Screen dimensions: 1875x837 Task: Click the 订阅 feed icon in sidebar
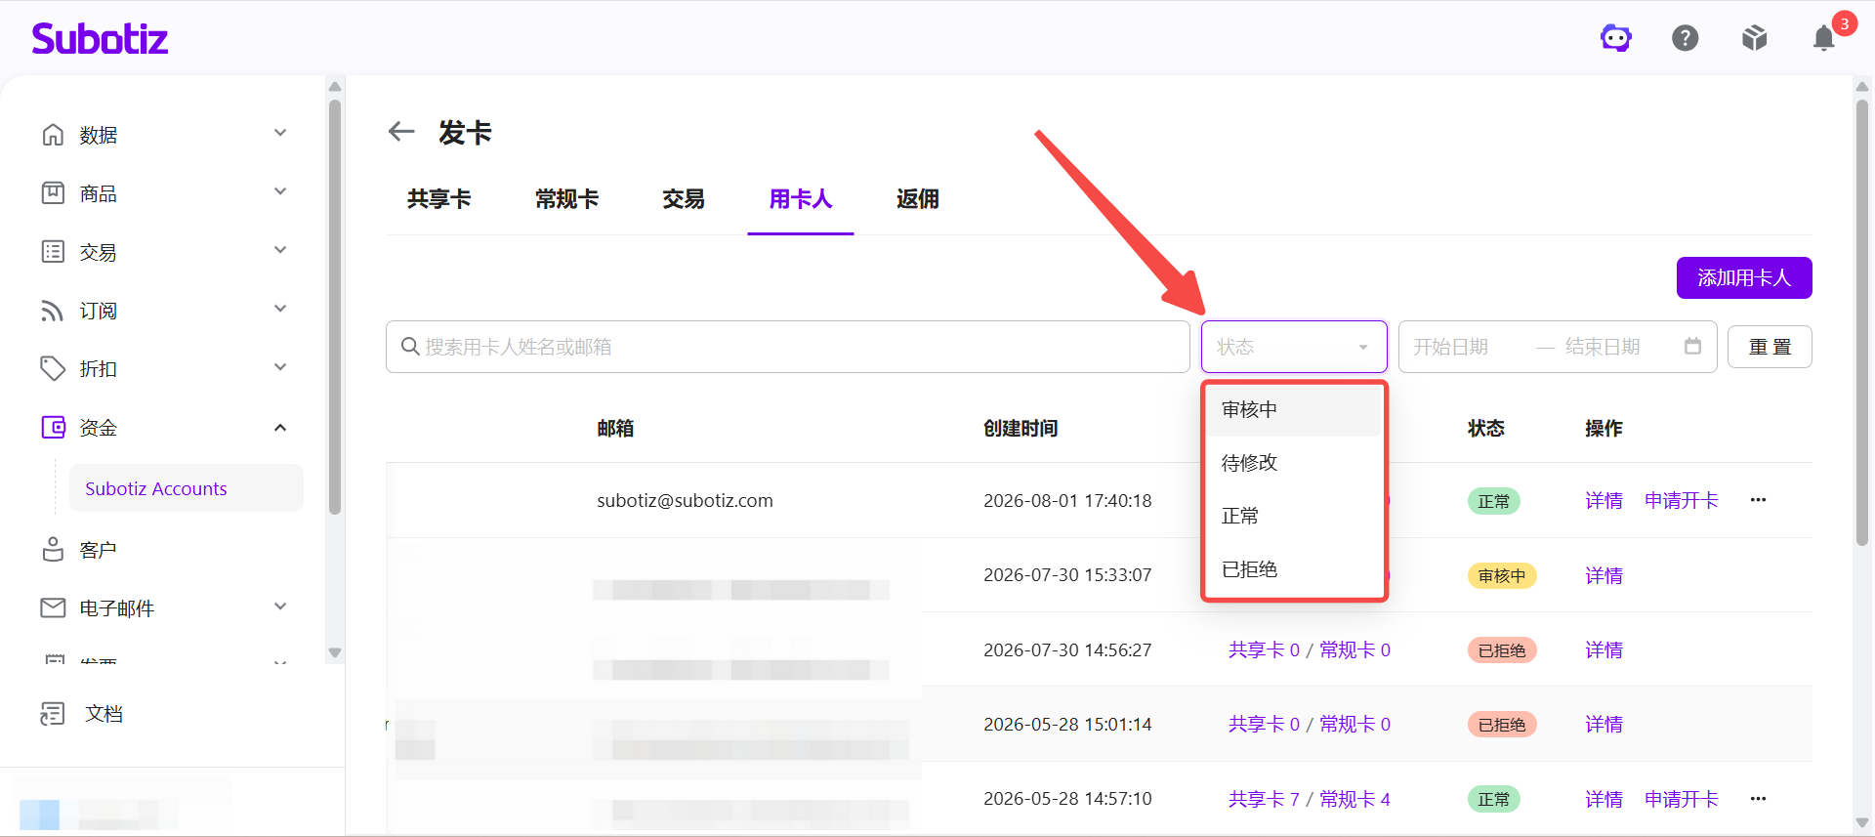coord(53,310)
